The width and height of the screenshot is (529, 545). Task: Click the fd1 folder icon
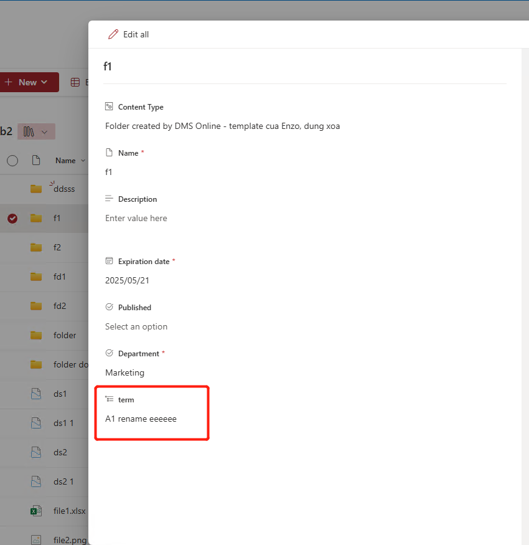[35, 277]
